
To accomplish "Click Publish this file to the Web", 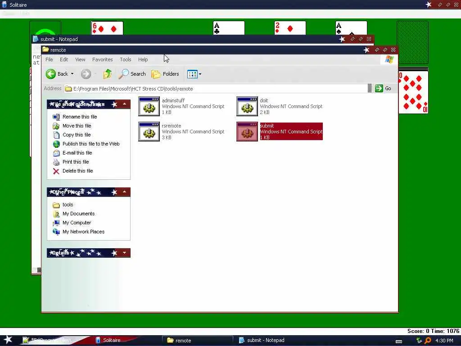I will click(91, 144).
